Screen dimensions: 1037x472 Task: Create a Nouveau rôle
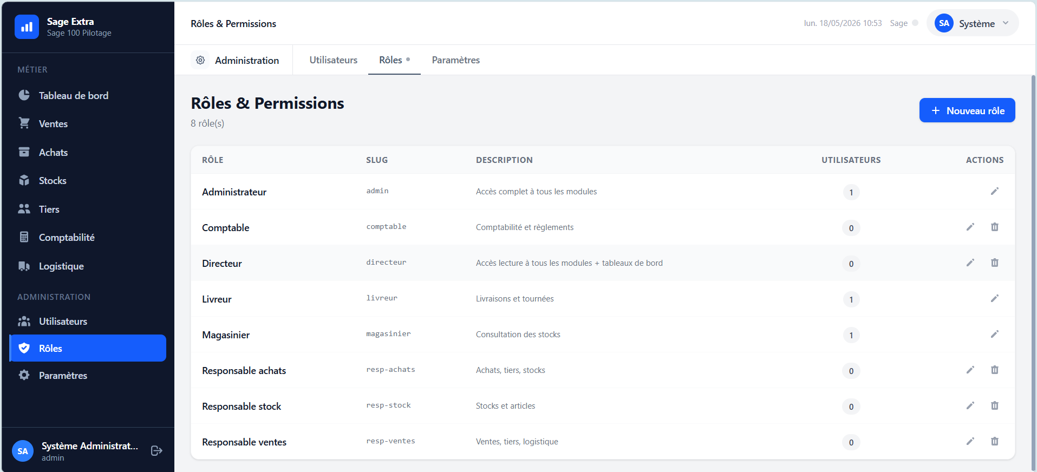[x=967, y=110]
